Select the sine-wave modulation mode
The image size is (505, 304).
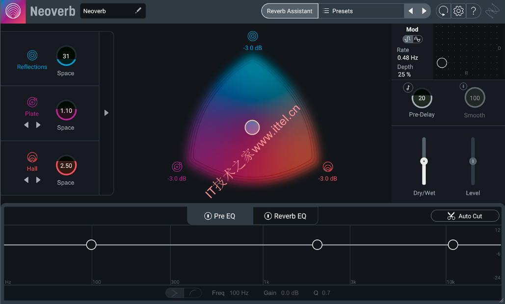click(417, 39)
